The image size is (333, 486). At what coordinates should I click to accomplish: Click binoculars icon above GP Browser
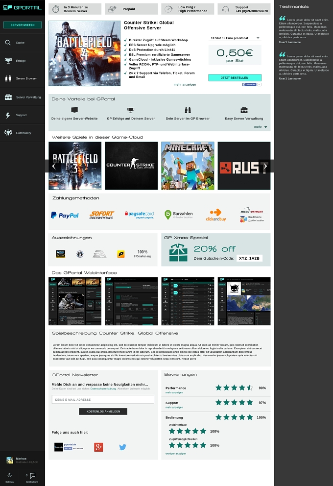coord(188,110)
